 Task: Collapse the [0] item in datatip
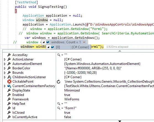[48, 47]
